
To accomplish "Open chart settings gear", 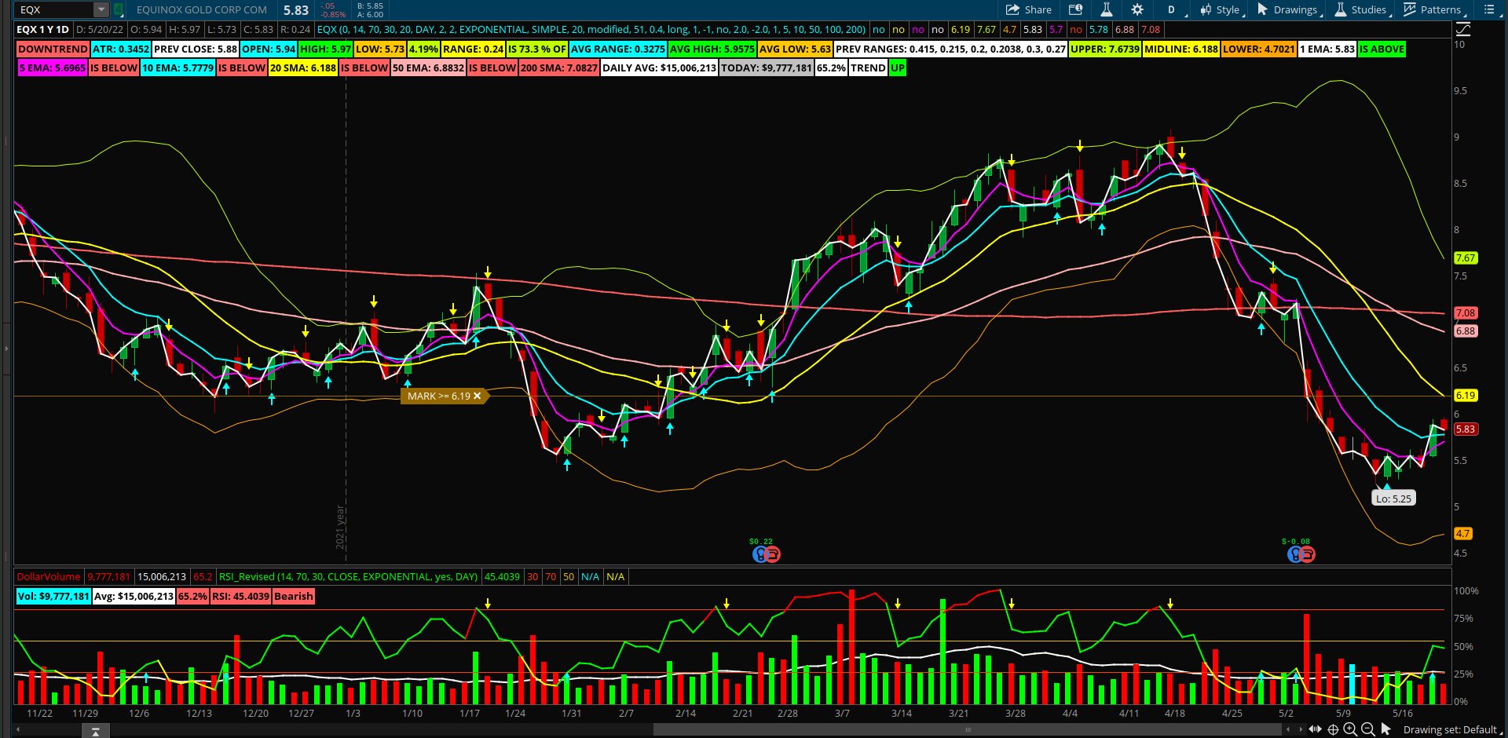I will click(x=1137, y=9).
